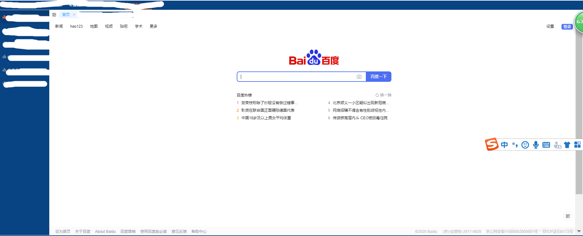Click footer link 关于百度
This screenshot has height=236, width=583.
click(x=83, y=232)
